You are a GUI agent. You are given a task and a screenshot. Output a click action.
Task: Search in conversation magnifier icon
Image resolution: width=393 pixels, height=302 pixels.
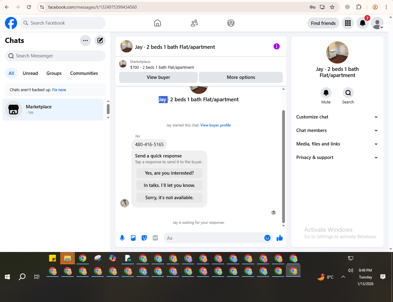(348, 93)
